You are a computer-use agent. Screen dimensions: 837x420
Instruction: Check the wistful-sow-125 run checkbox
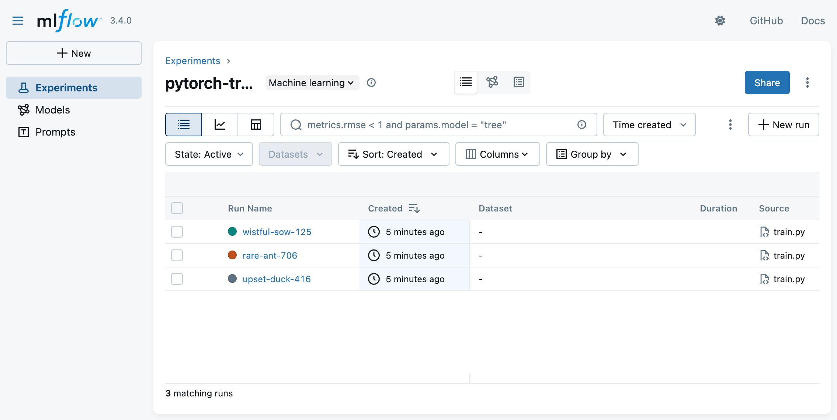177,232
